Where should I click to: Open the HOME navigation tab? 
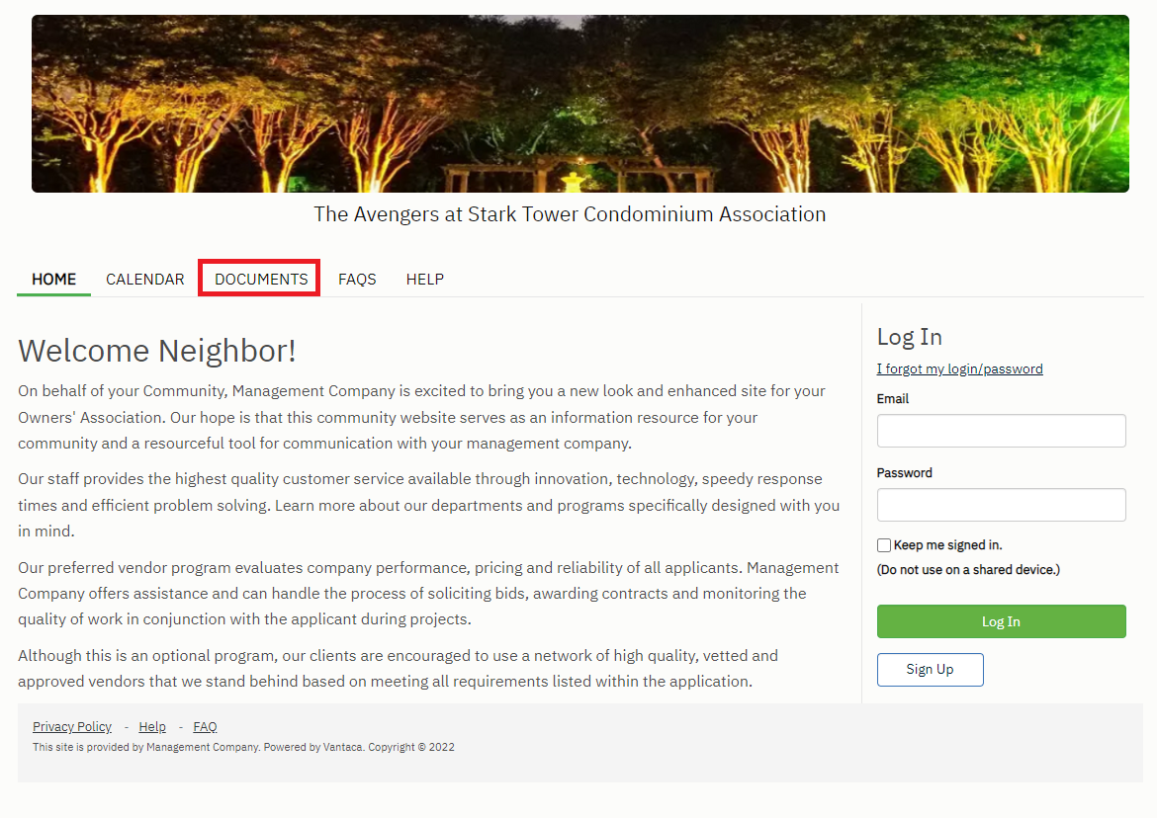53,280
